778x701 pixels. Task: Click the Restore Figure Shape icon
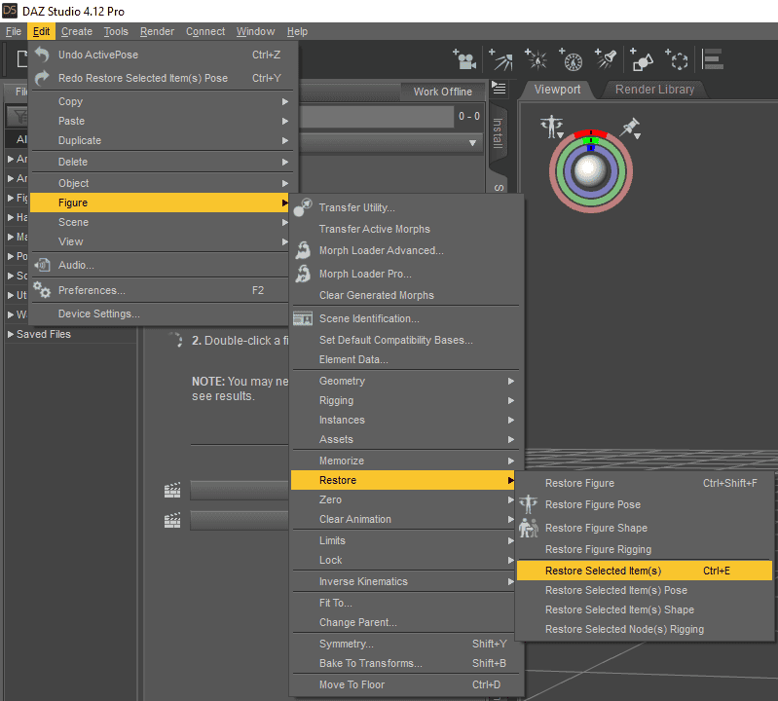click(529, 528)
